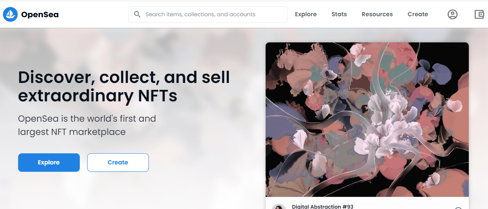The width and height of the screenshot is (488, 209).
Task: Open the Stats menu item
Action: [339, 14]
